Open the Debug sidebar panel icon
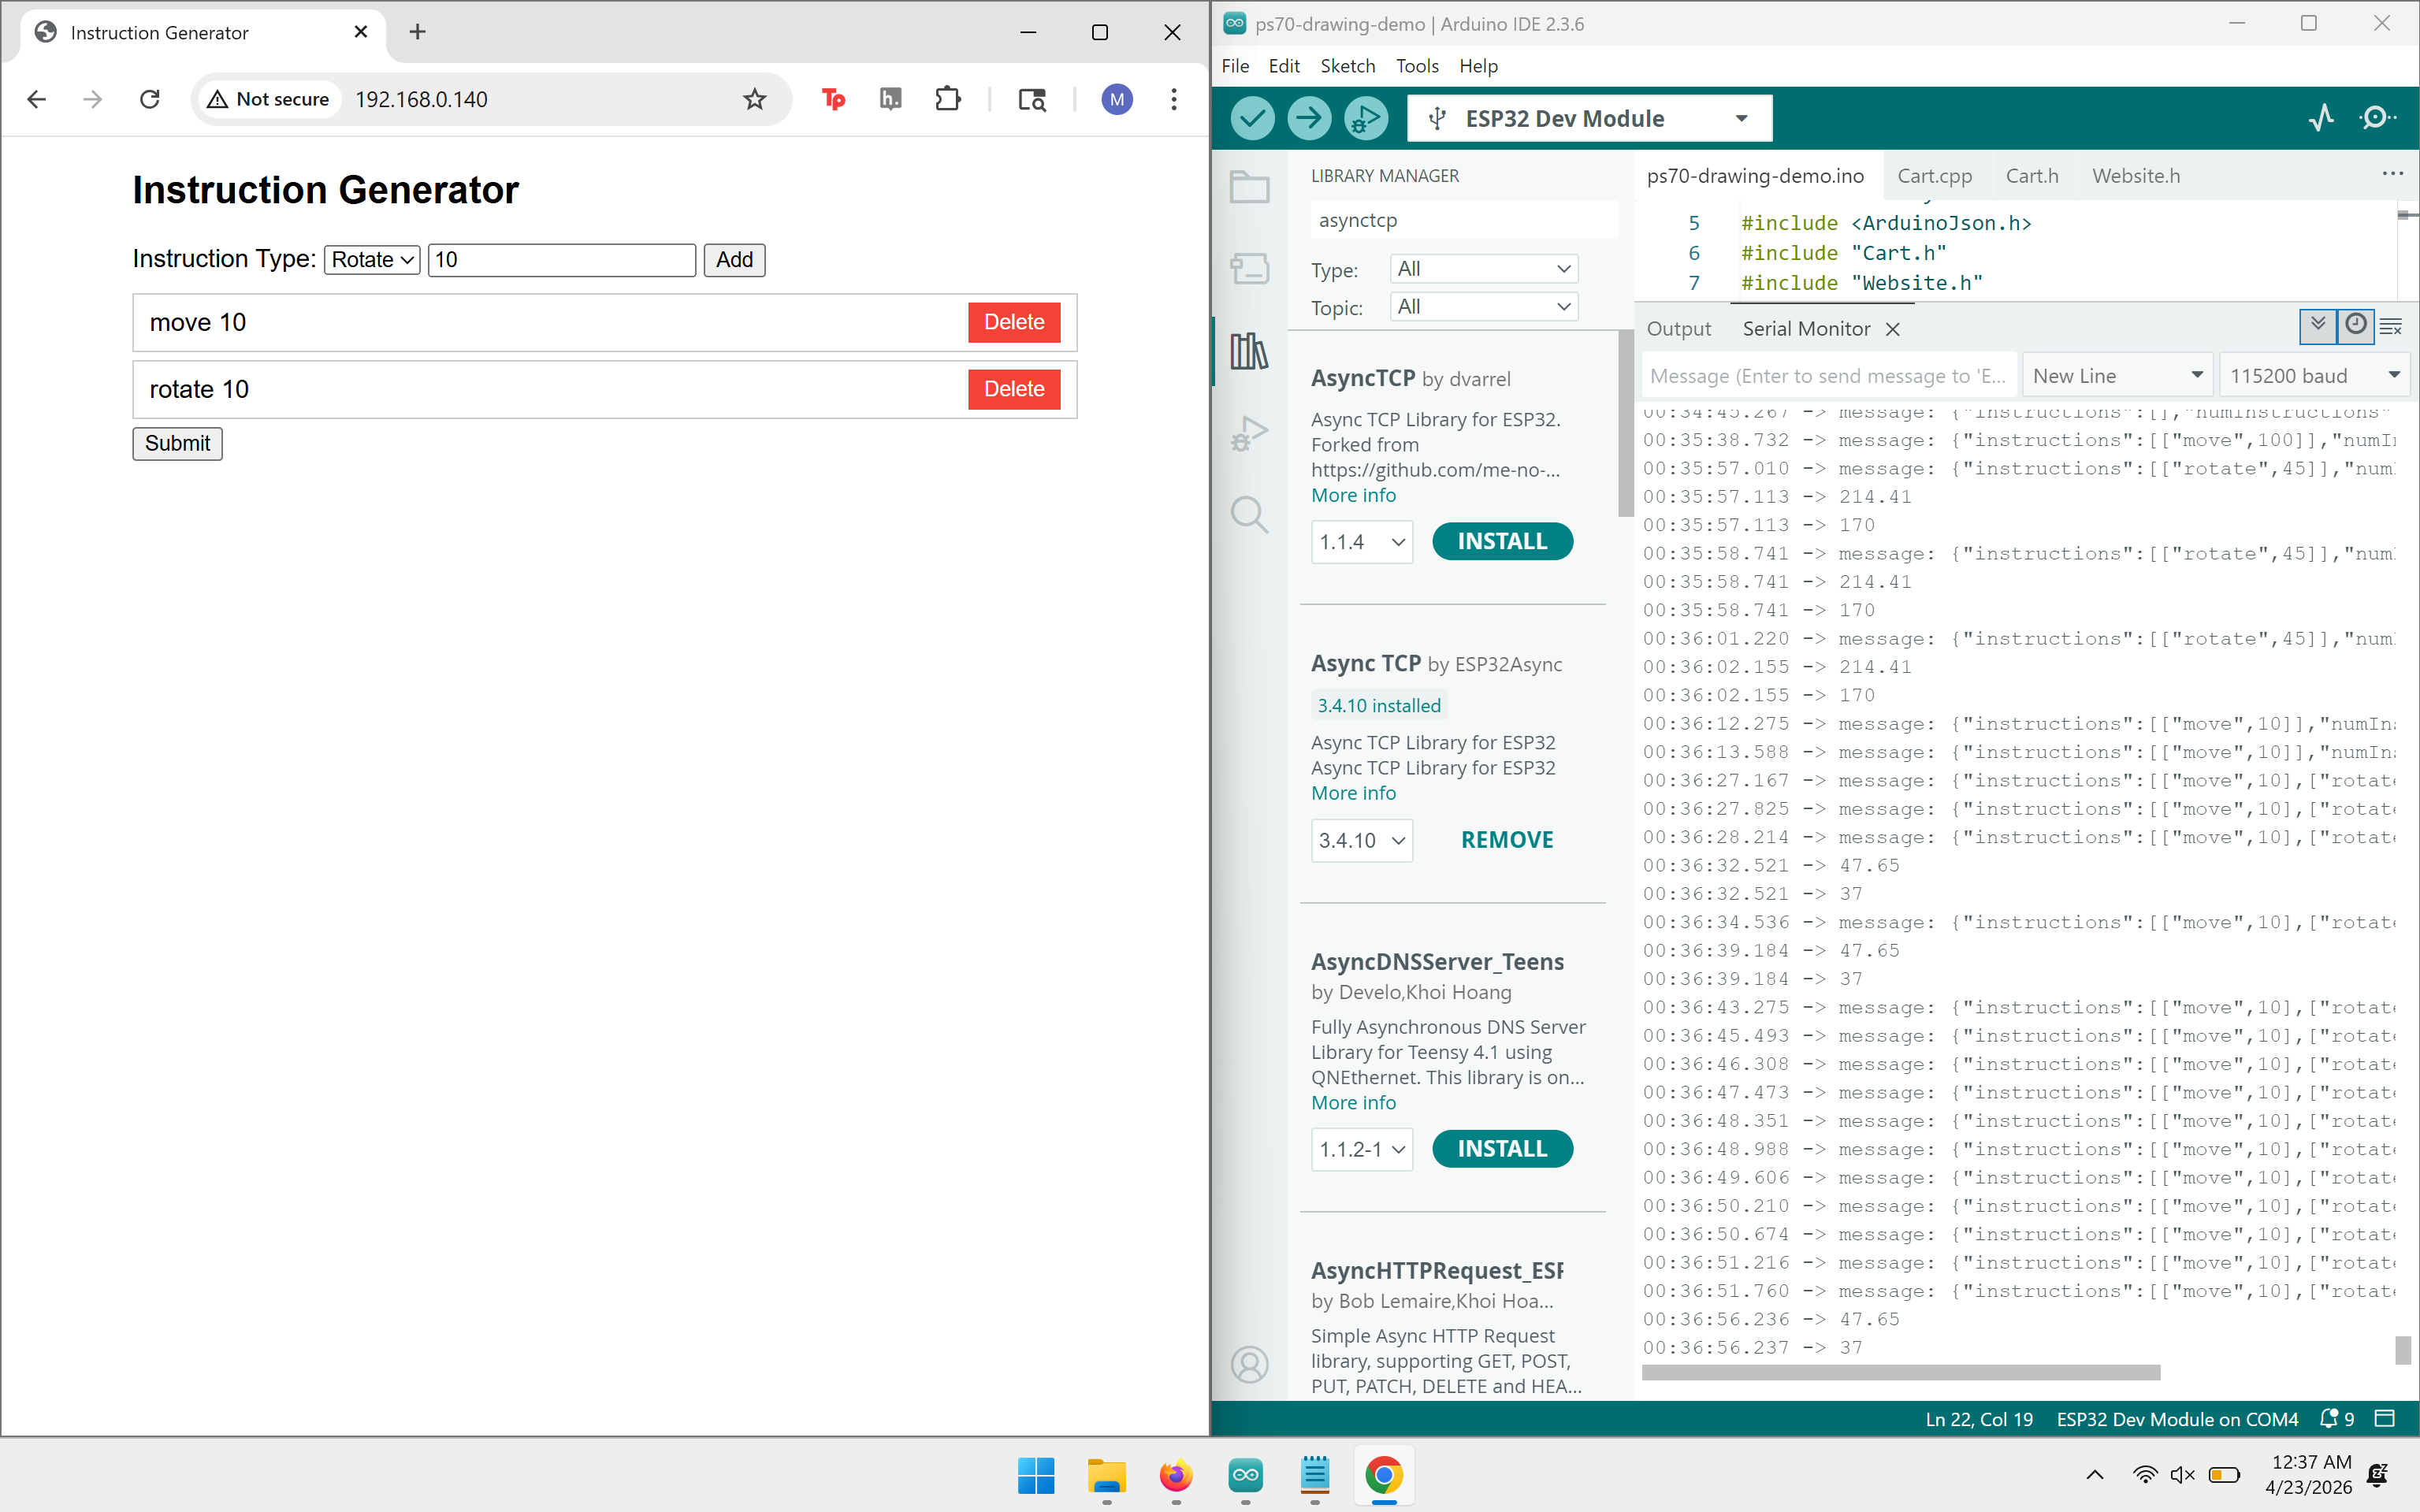This screenshot has height=1512, width=2420. pyautogui.click(x=1249, y=433)
